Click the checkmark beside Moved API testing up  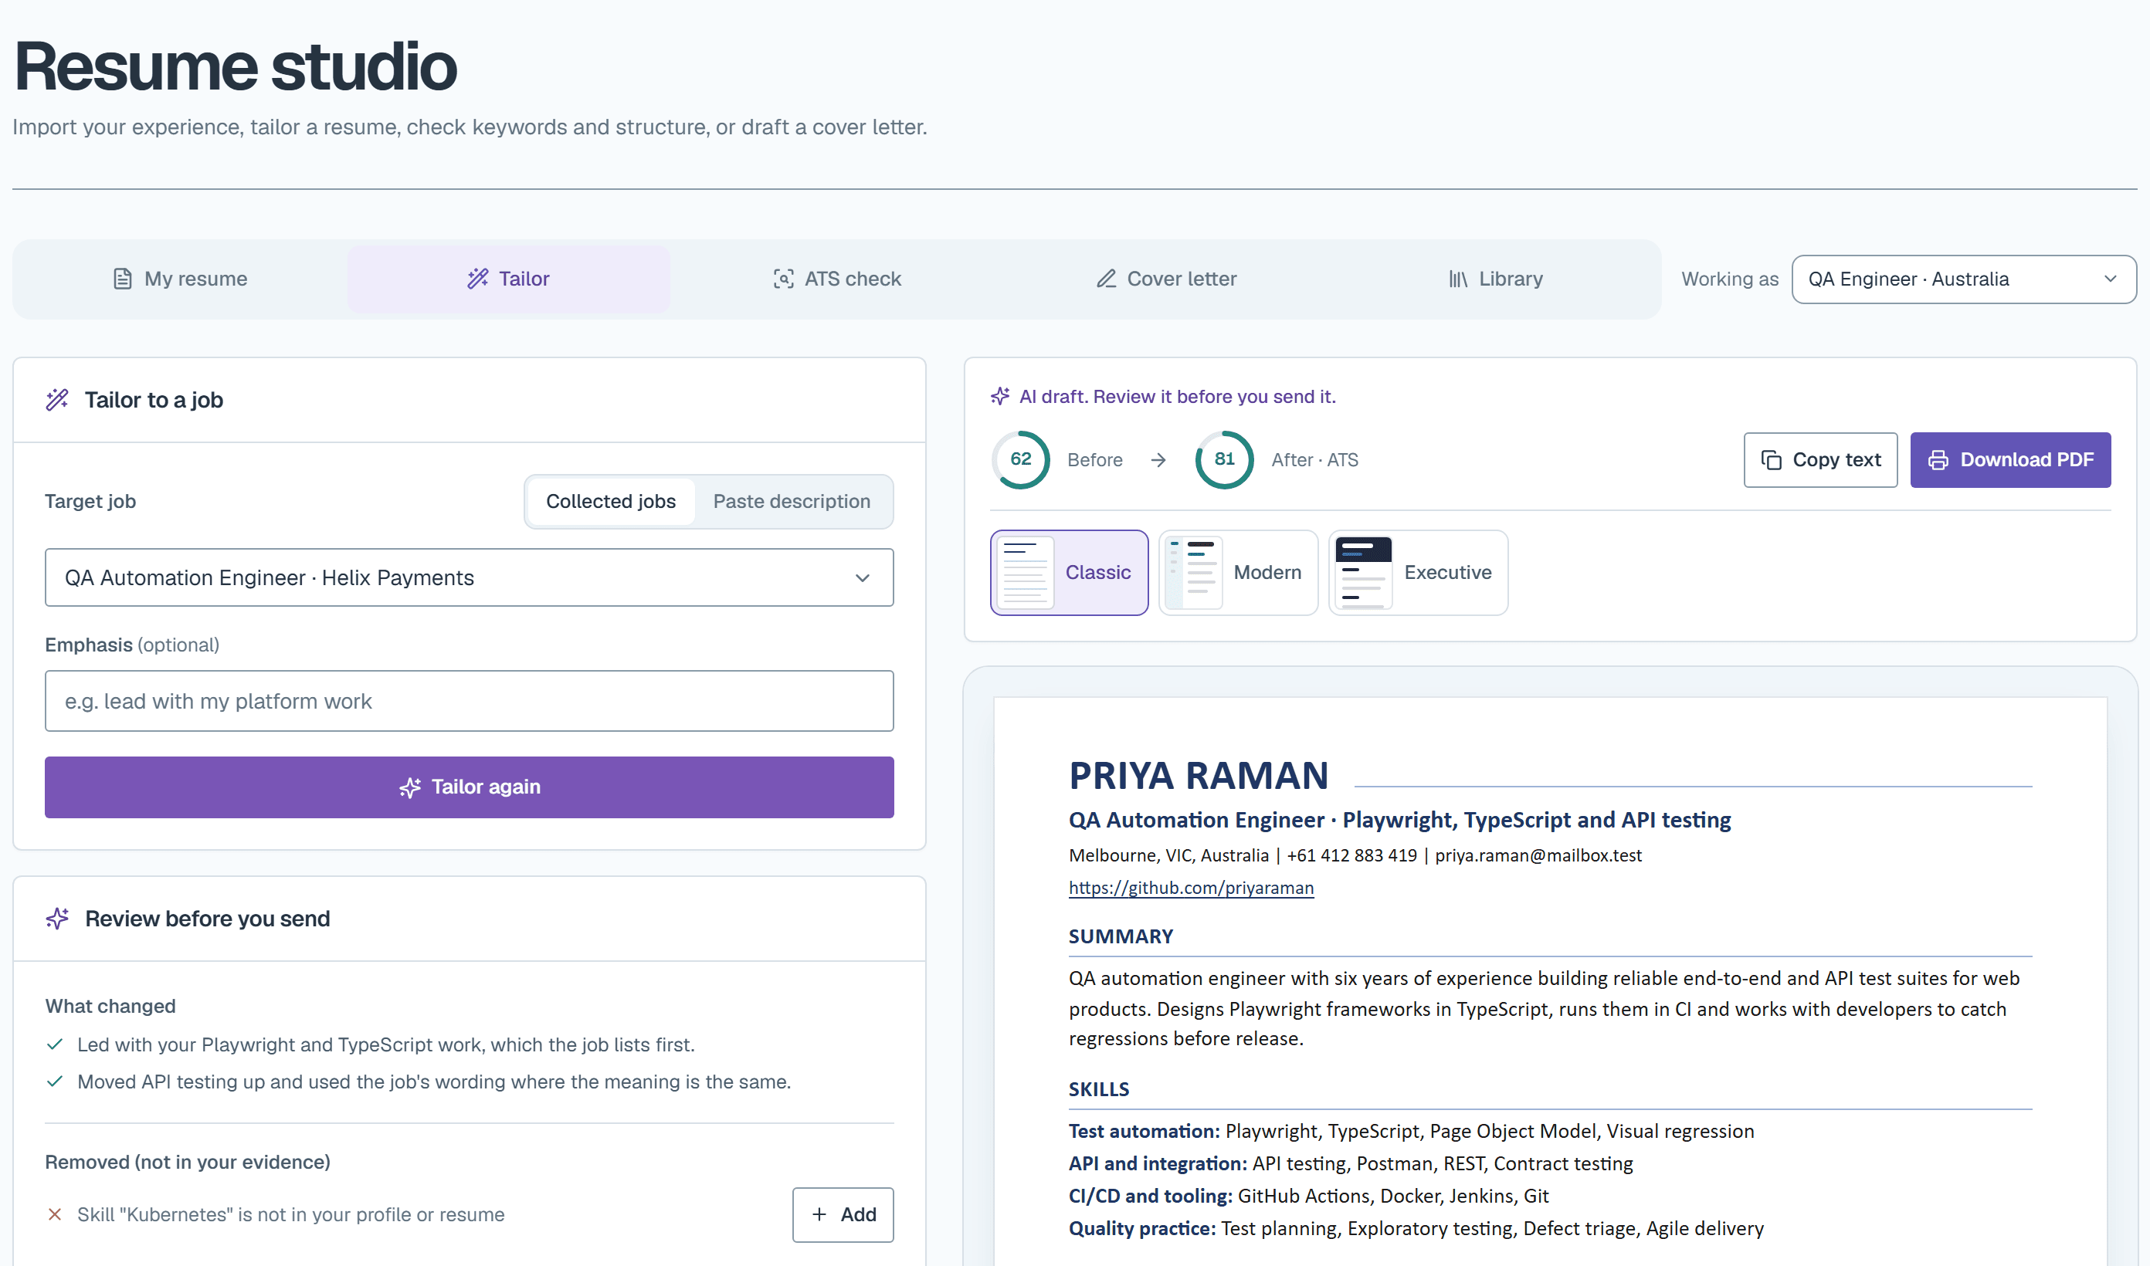[55, 1082]
